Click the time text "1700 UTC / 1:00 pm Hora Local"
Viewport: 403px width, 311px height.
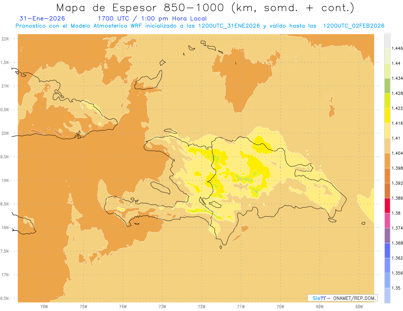tap(152, 19)
